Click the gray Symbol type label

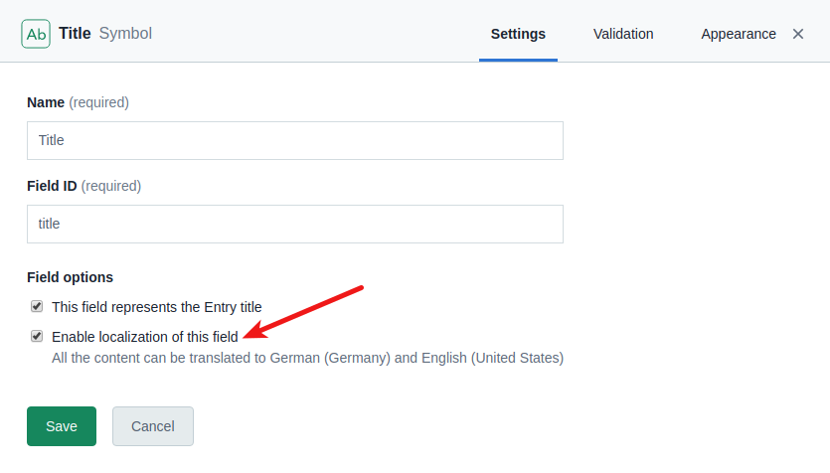click(x=125, y=34)
